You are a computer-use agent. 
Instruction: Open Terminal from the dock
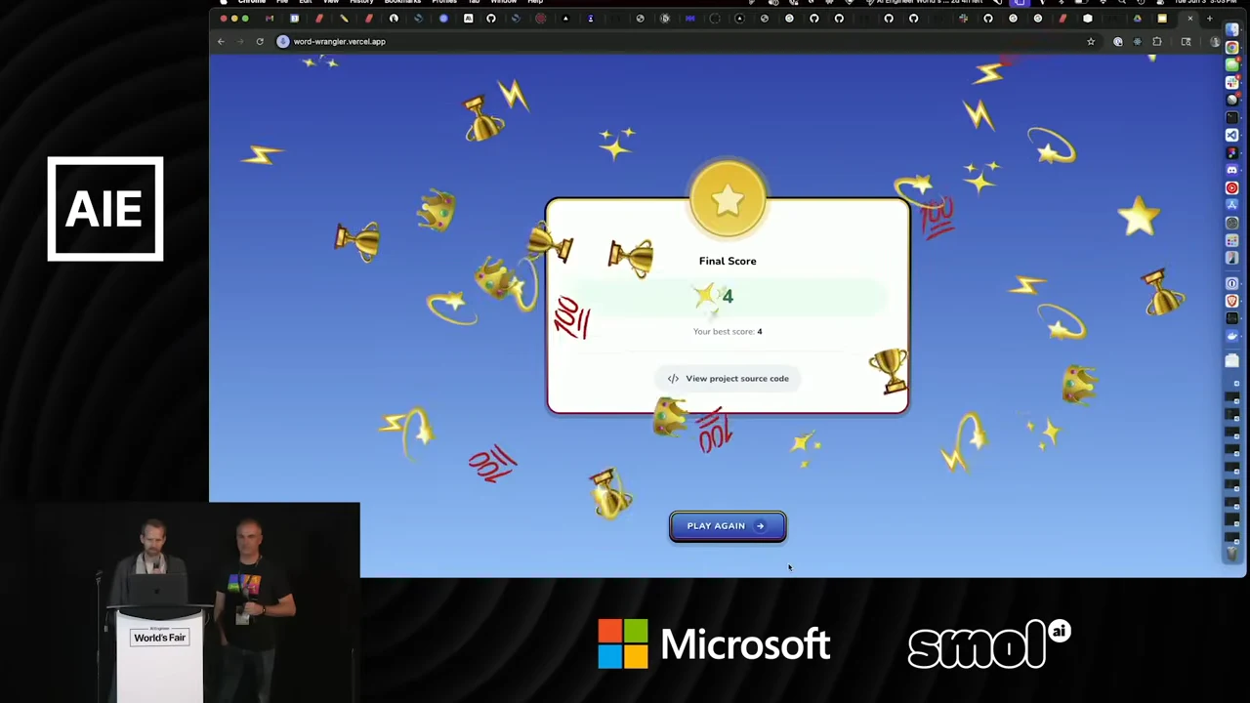click(x=1232, y=117)
